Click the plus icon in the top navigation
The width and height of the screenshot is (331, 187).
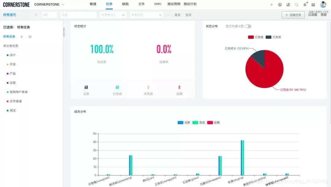click(x=272, y=4)
